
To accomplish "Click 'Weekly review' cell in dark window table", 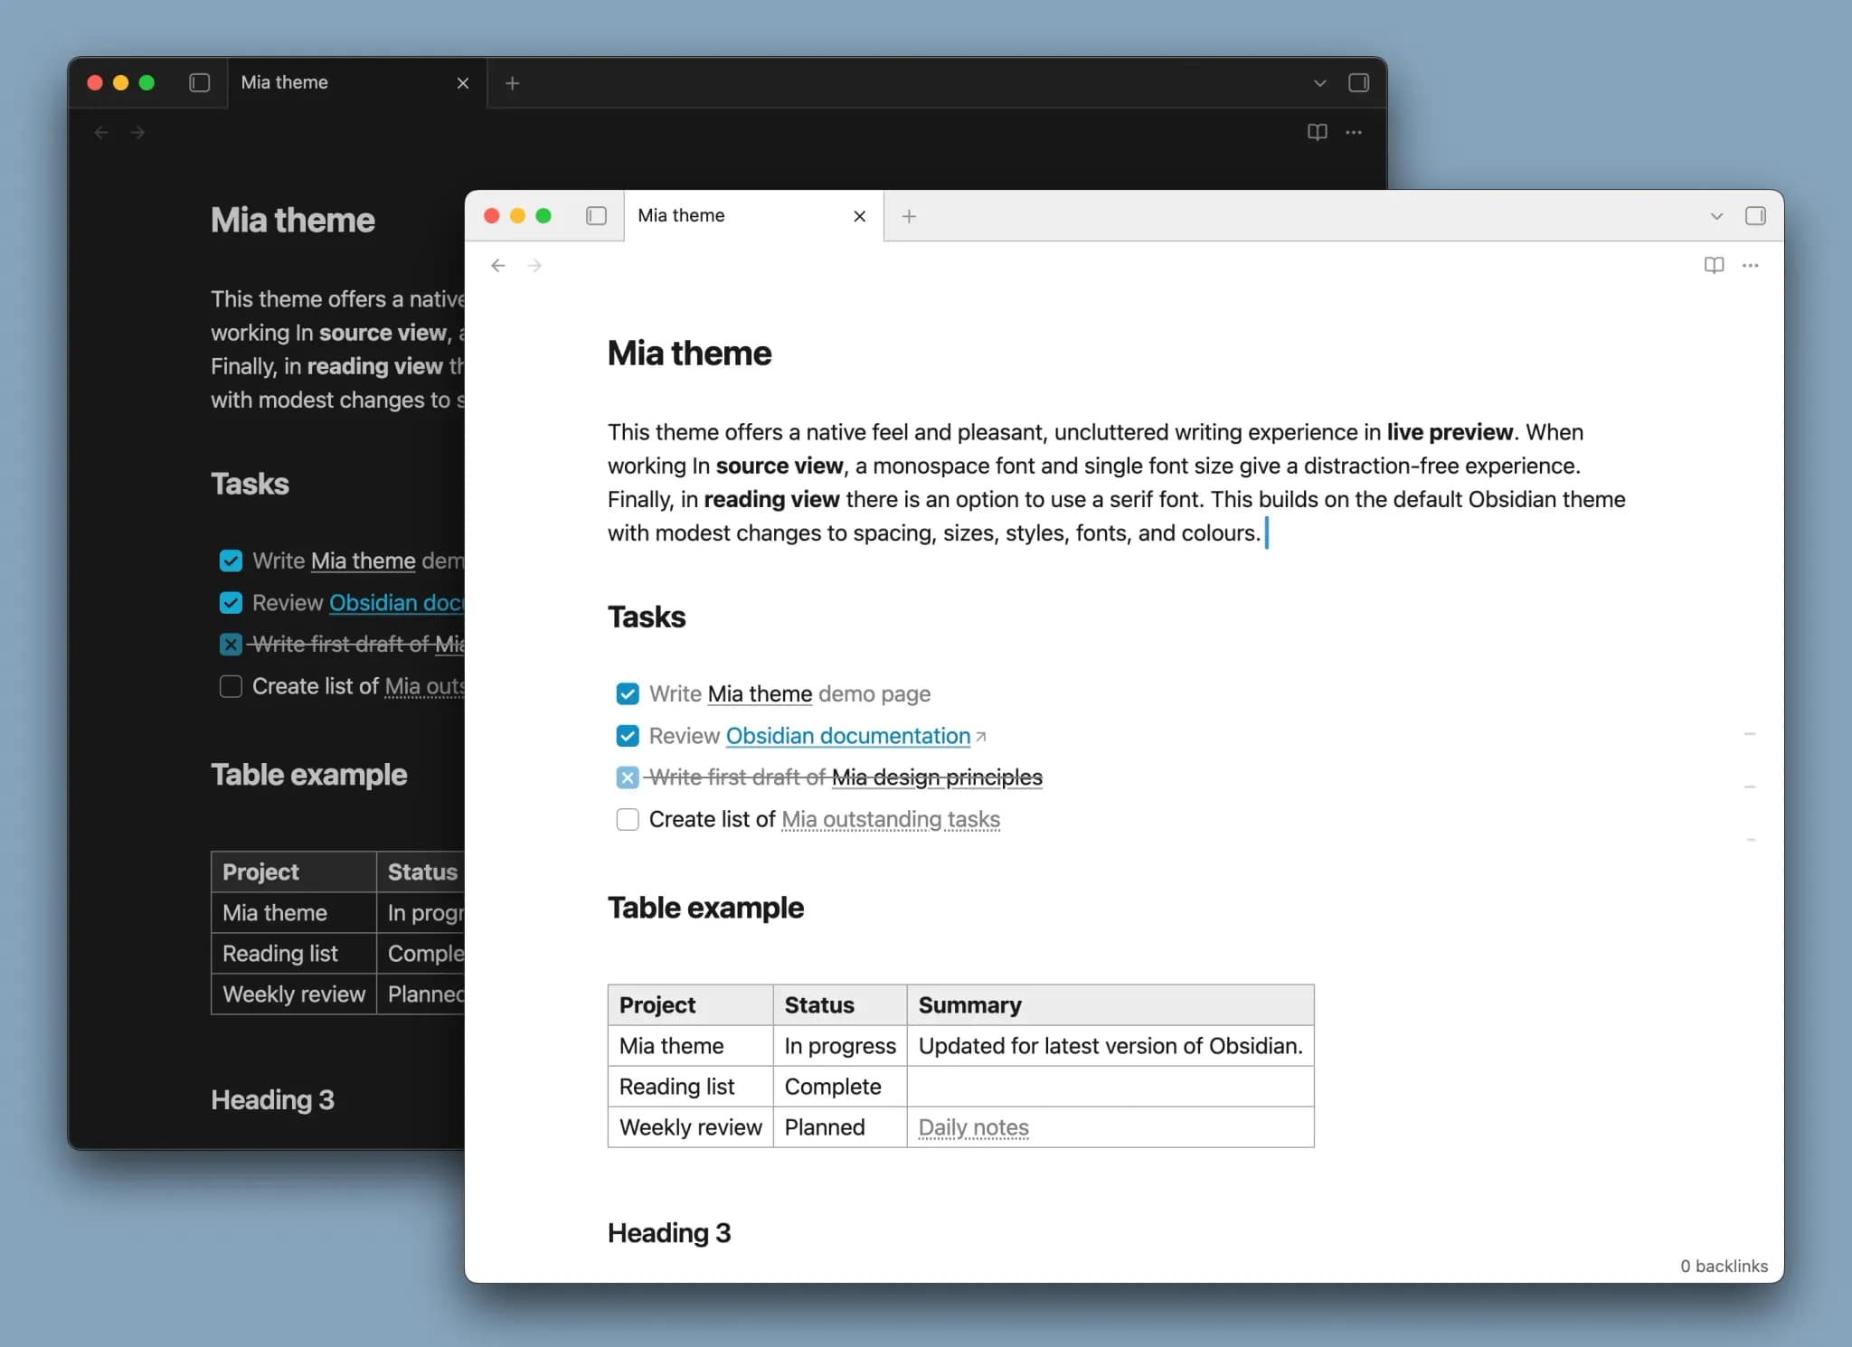I will click(294, 994).
